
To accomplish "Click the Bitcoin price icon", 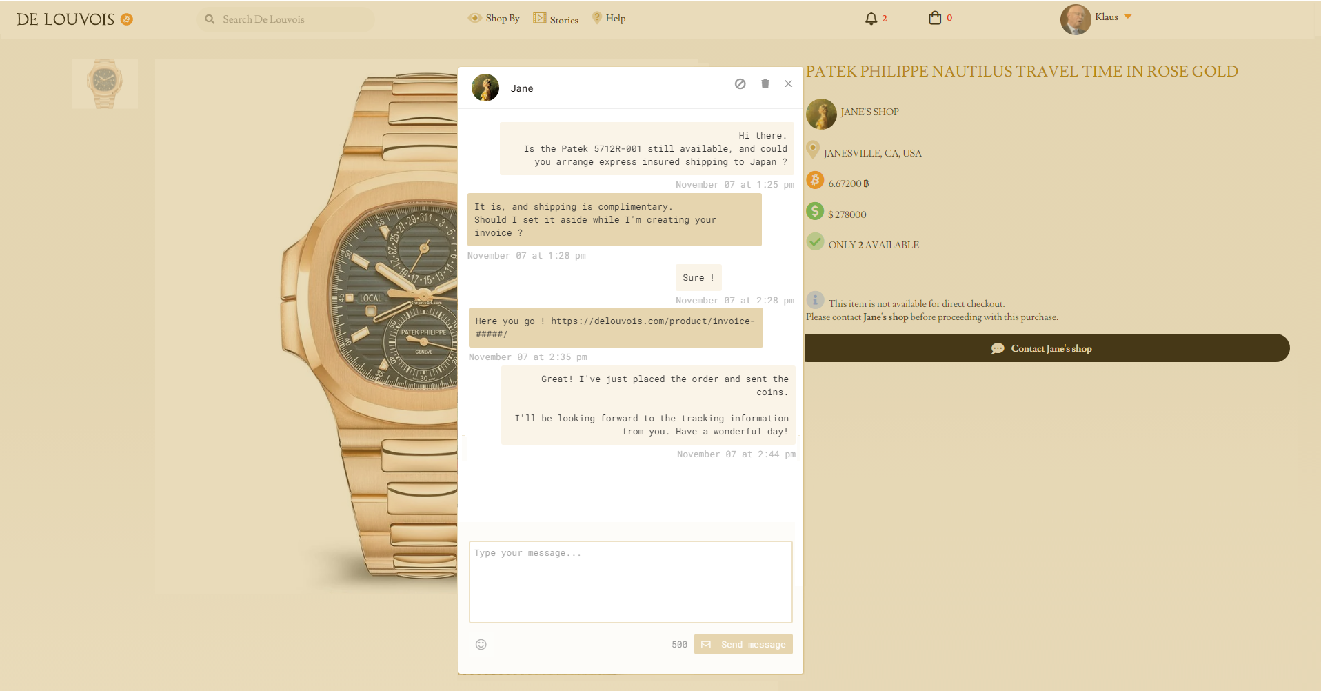I will tap(815, 181).
